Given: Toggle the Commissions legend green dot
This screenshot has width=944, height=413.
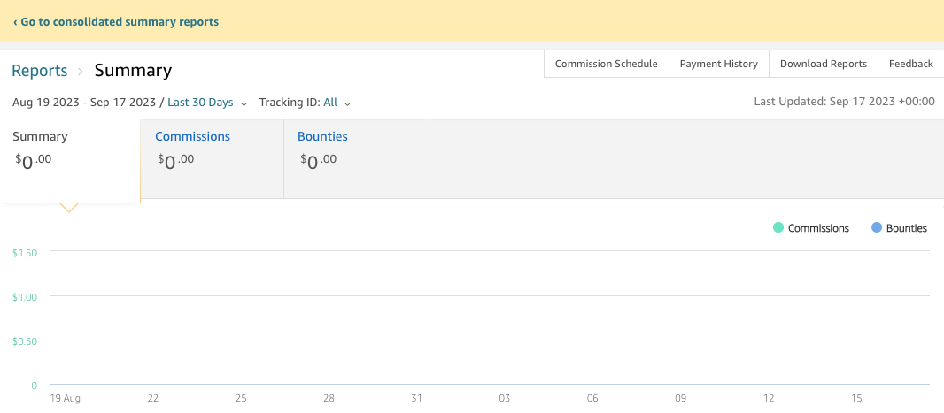Looking at the screenshot, I should tap(778, 228).
